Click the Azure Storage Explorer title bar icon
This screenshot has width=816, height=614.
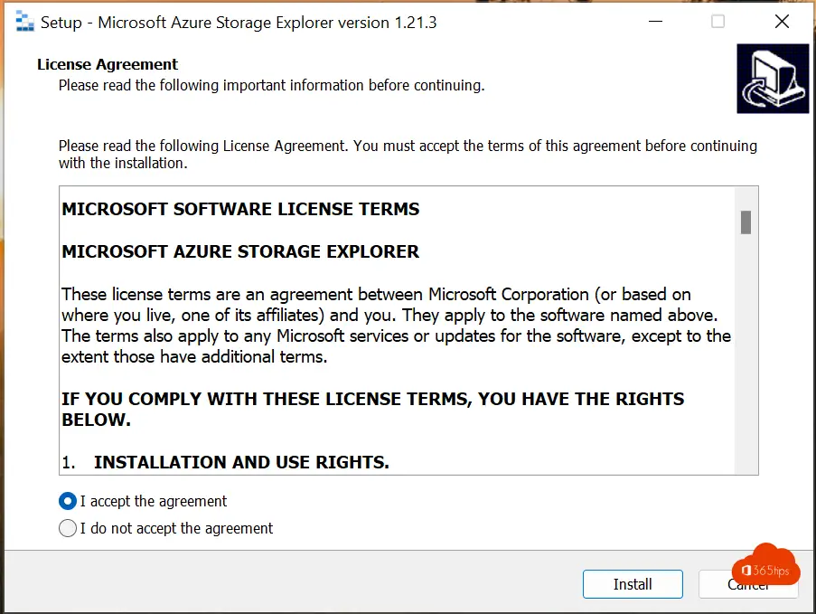(24, 22)
